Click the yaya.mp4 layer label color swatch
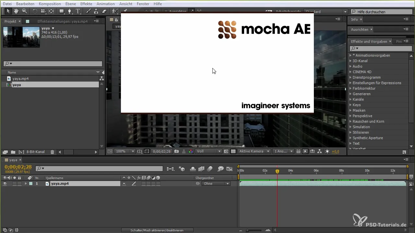The image size is (415, 233). (x=31, y=183)
